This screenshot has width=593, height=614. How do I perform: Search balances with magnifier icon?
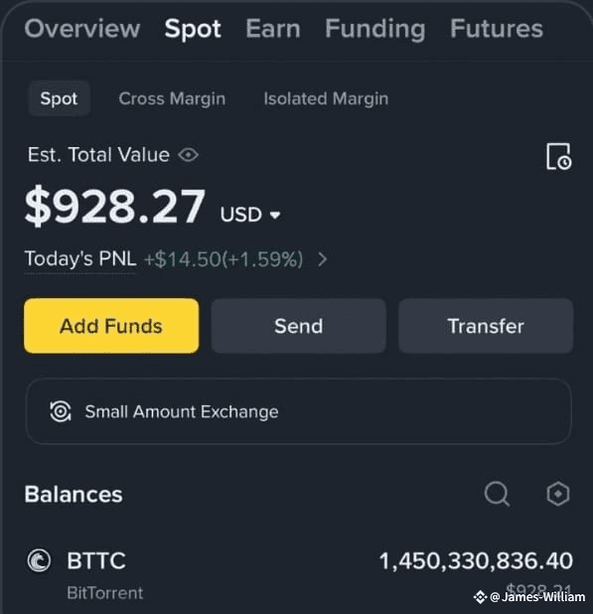497,494
